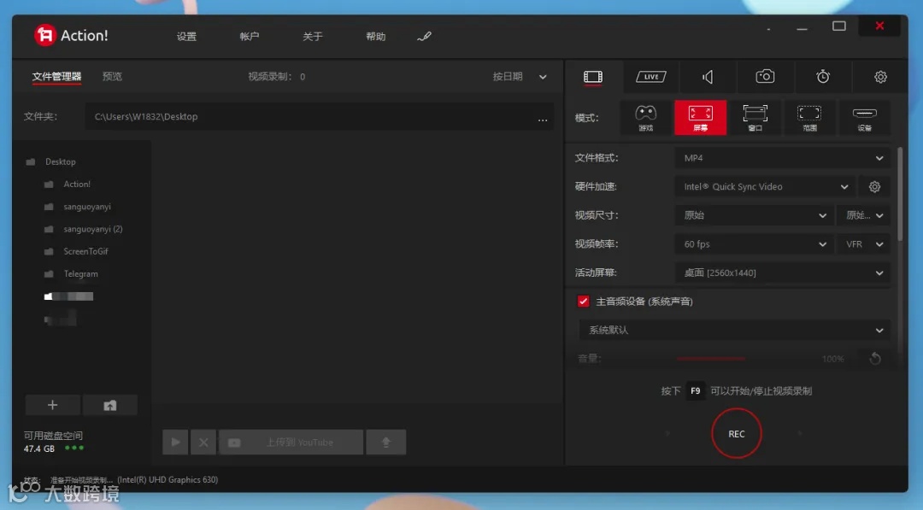Open hardware acceleration settings gear
This screenshot has height=510, width=923.
(875, 186)
